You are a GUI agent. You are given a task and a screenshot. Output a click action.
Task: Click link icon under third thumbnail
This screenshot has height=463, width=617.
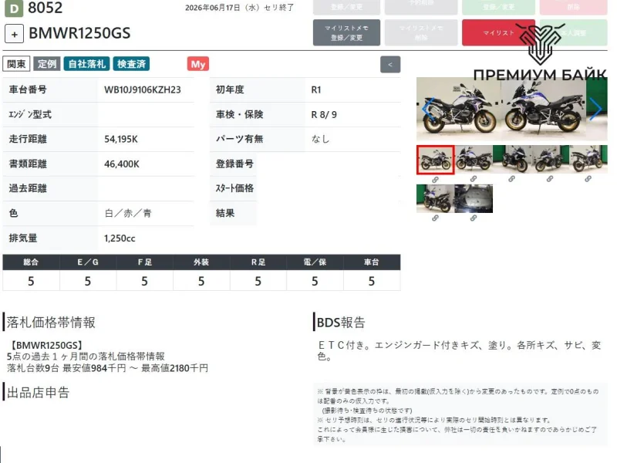tap(511, 179)
